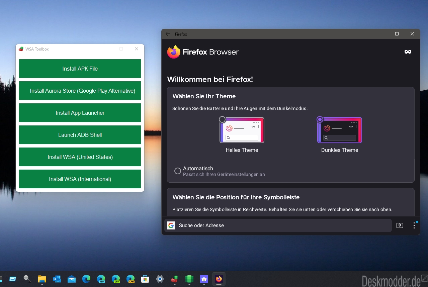428x287 pixels.
Task: Launch Edge Dev from the taskbar
Action: (116, 279)
